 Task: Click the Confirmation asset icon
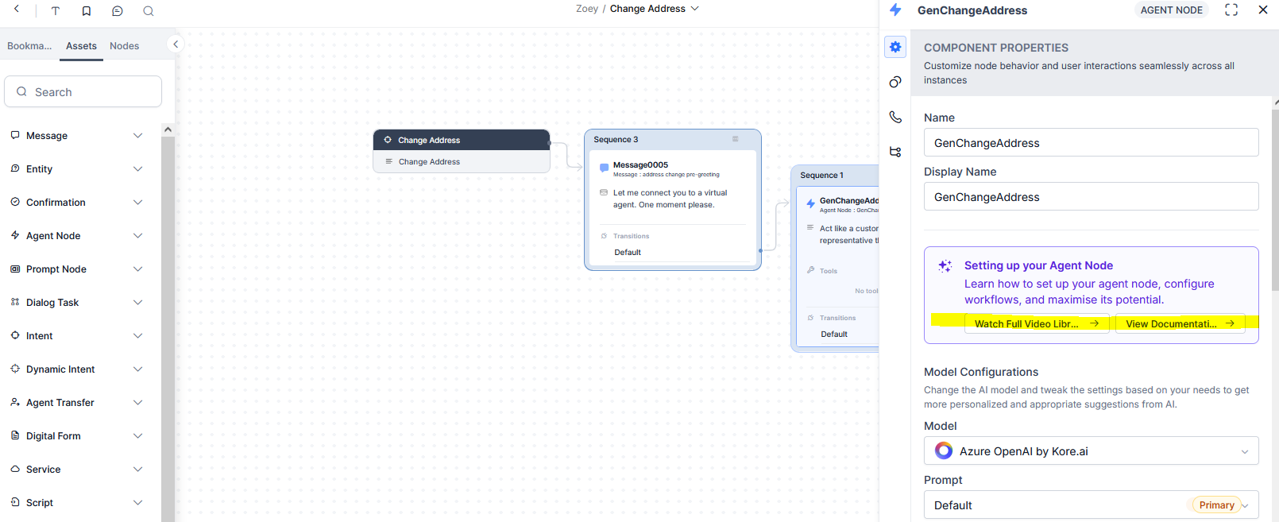(x=15, y=202)
